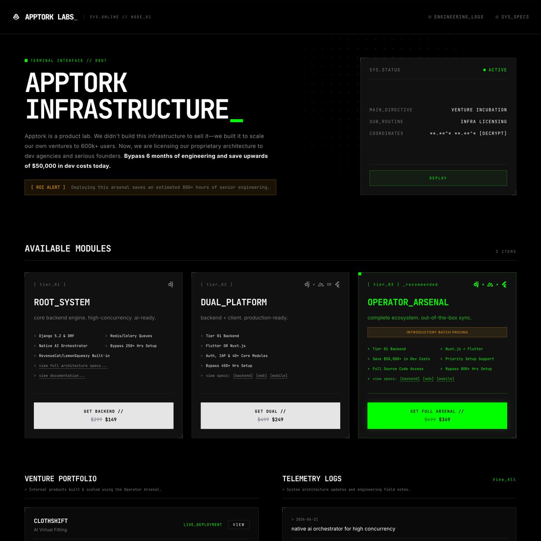Click the GET DUAL $249 button
The width and height of the screenshot is (541, 541).
[x=270, y=416]
